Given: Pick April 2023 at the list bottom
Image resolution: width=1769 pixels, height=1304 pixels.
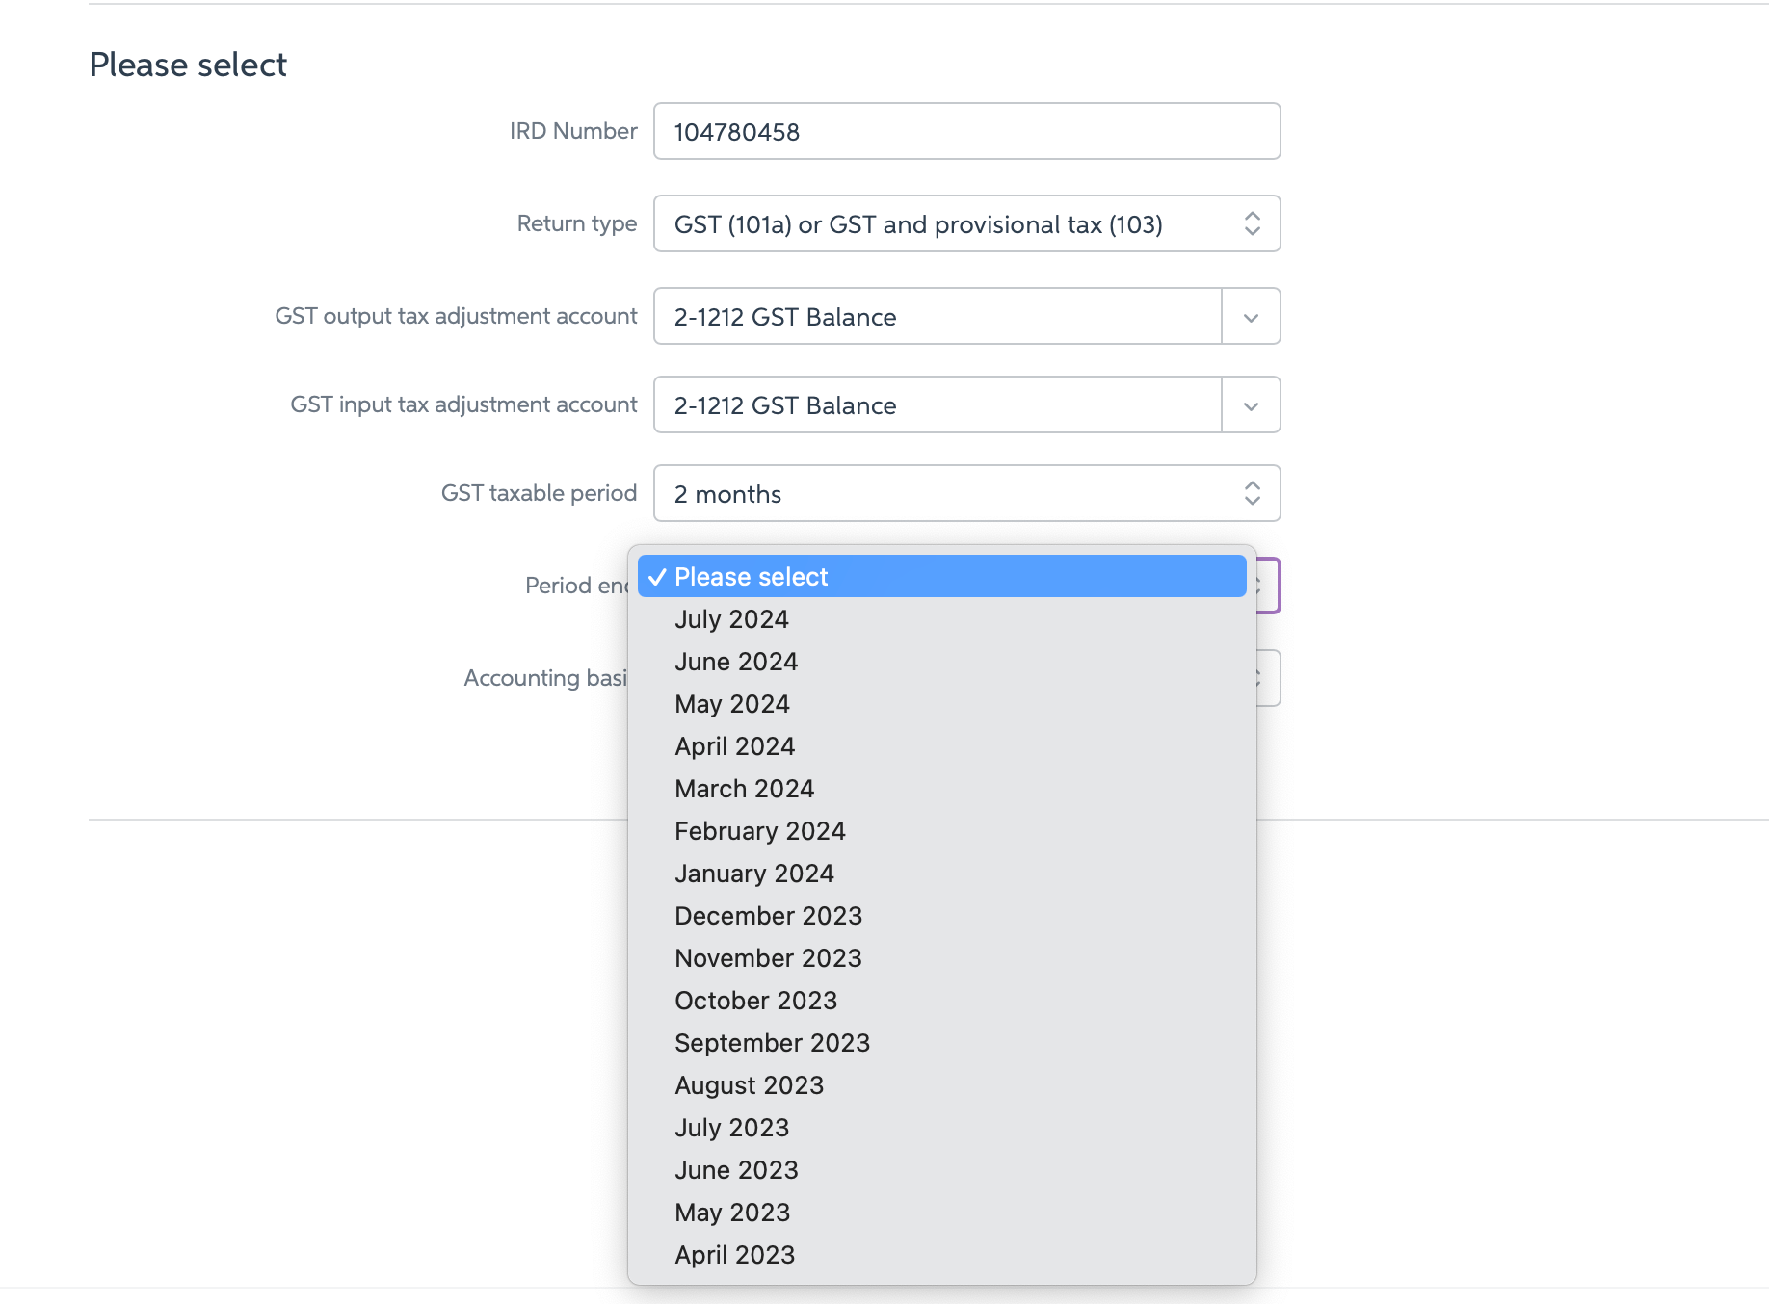Looking at the screenshot, I should click(734, 1254).
